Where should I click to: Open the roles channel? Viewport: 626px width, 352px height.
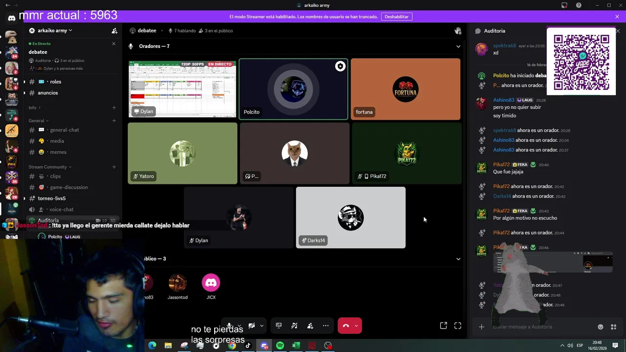(72, 82)
